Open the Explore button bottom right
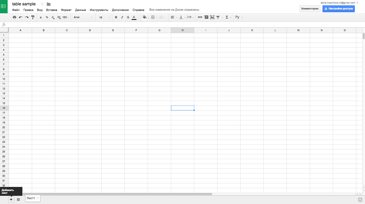The width and height of the screenshot is (365, 204). click(360, 200)
